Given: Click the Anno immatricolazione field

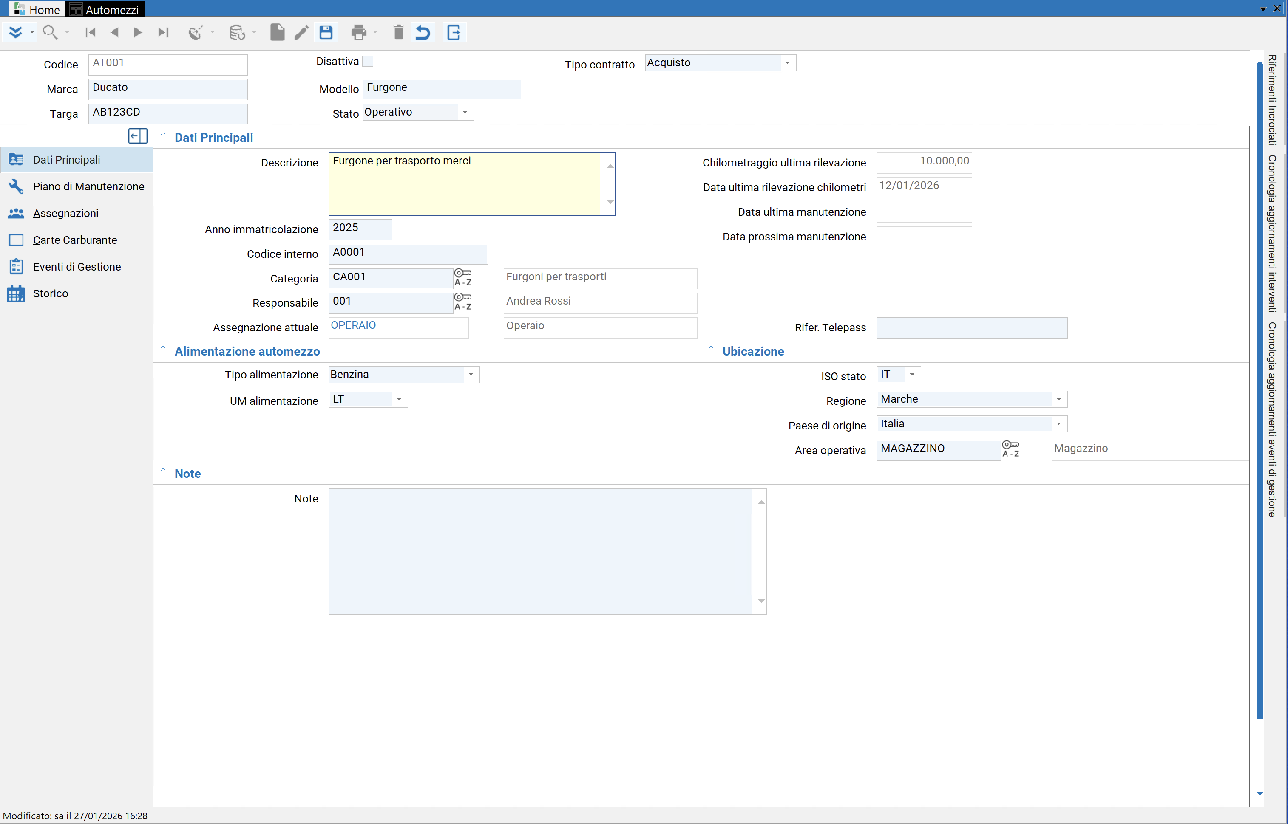Looking at the screenshot, I should (360, 229).
